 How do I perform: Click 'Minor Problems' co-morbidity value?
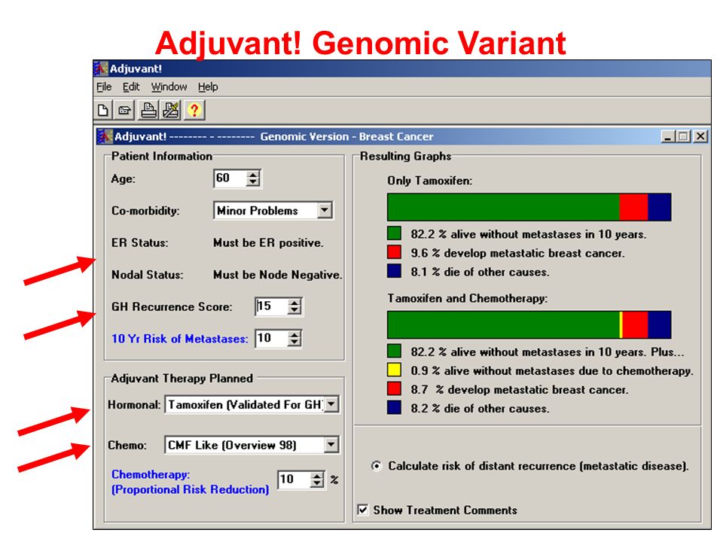[258, 211]
